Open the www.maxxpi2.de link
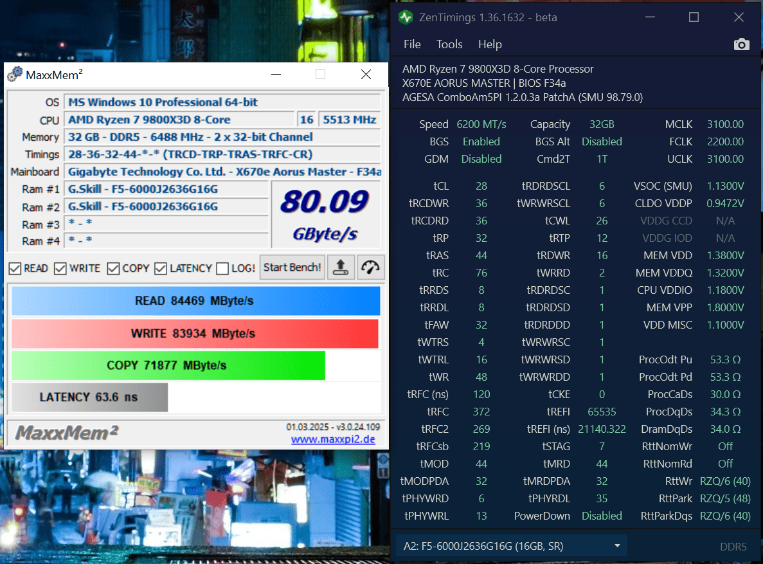Screen dimensions: 763x564 333,439
